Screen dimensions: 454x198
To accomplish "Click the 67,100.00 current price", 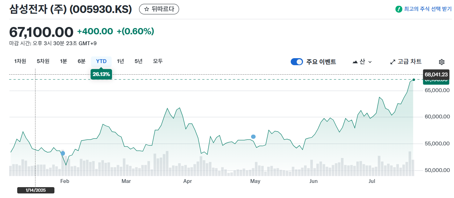I will tap(41, 32).
